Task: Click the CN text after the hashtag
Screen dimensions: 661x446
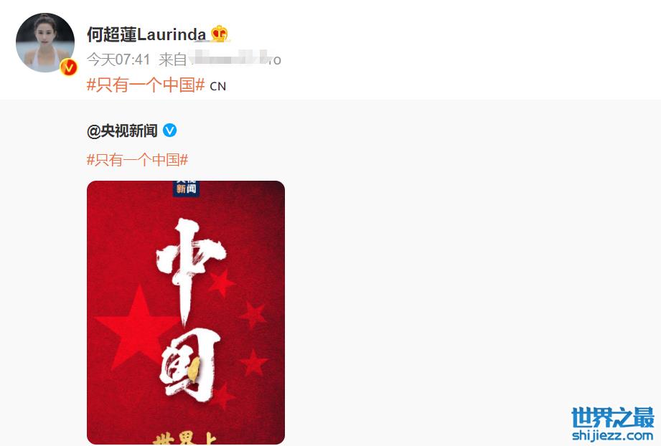Action: [x=218, y=86]
